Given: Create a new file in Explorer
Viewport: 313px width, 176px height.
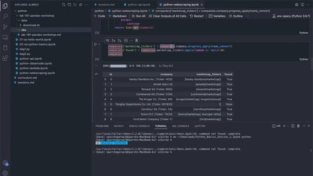Looking at the screenshot, I should coord(64,4).
